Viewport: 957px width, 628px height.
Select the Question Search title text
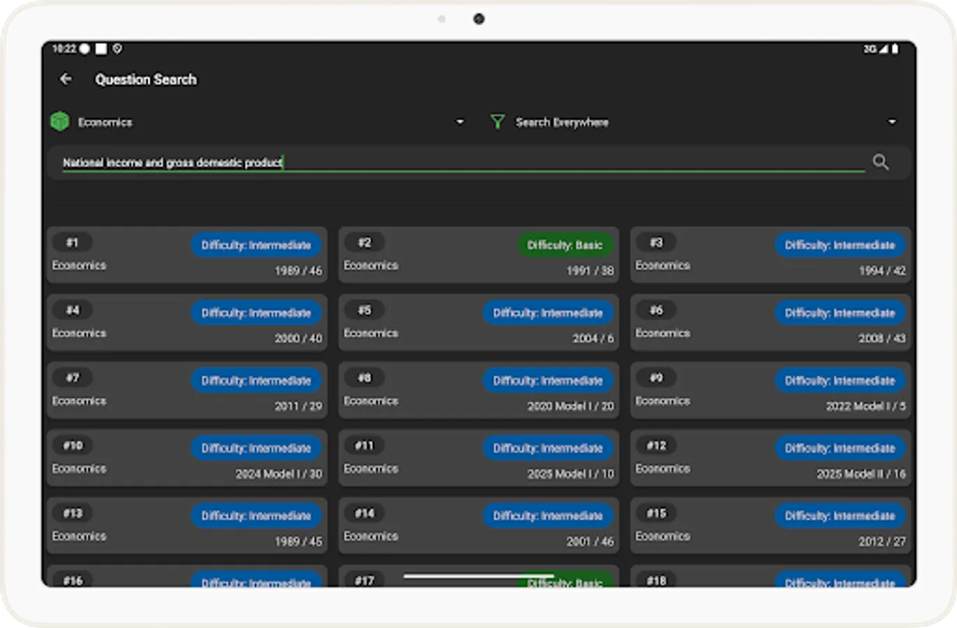(x=146, y=79)
